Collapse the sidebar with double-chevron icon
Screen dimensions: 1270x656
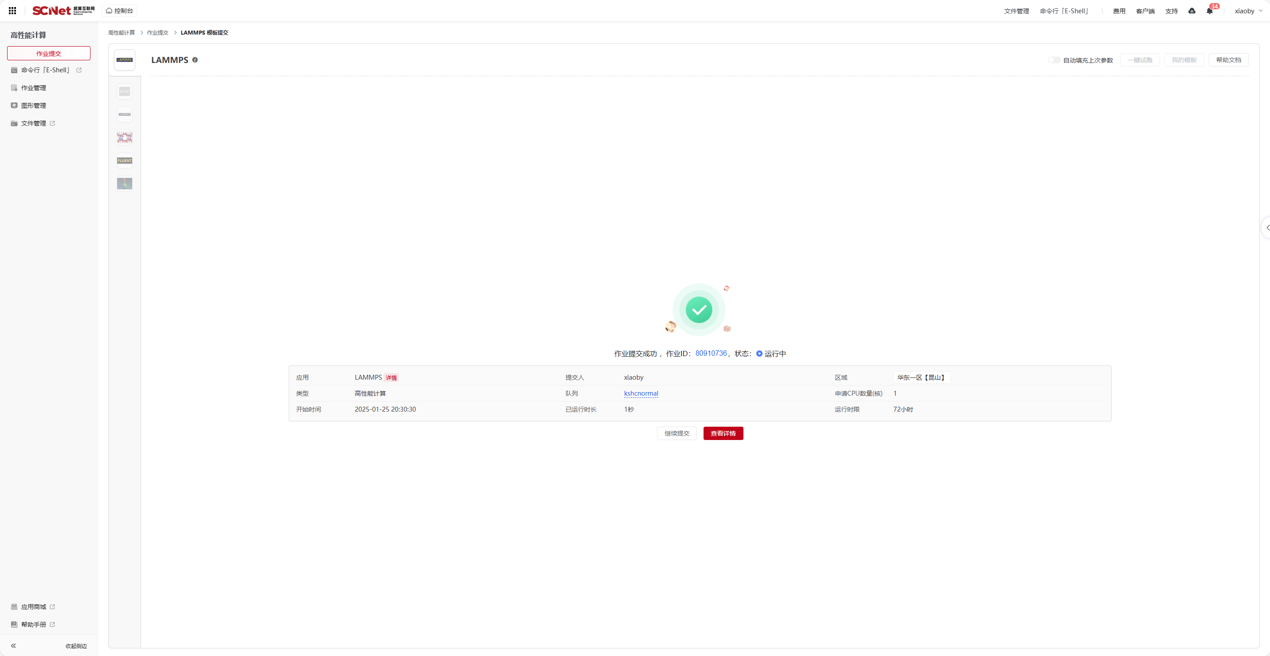pyautogui.click(x=13, y=646)
